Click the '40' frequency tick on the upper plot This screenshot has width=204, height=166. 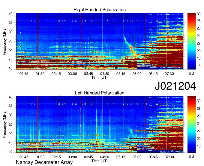tap(10, 14)
